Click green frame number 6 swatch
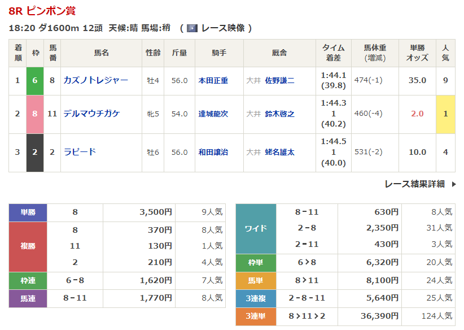464x330 pixels. click(35, 80)
